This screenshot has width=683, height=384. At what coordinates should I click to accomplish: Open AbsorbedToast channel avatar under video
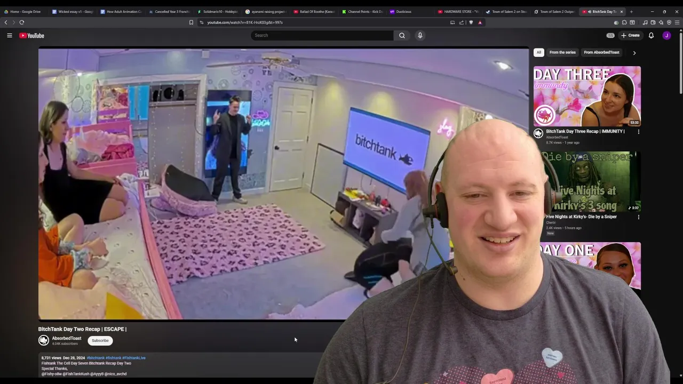(44, 340)
